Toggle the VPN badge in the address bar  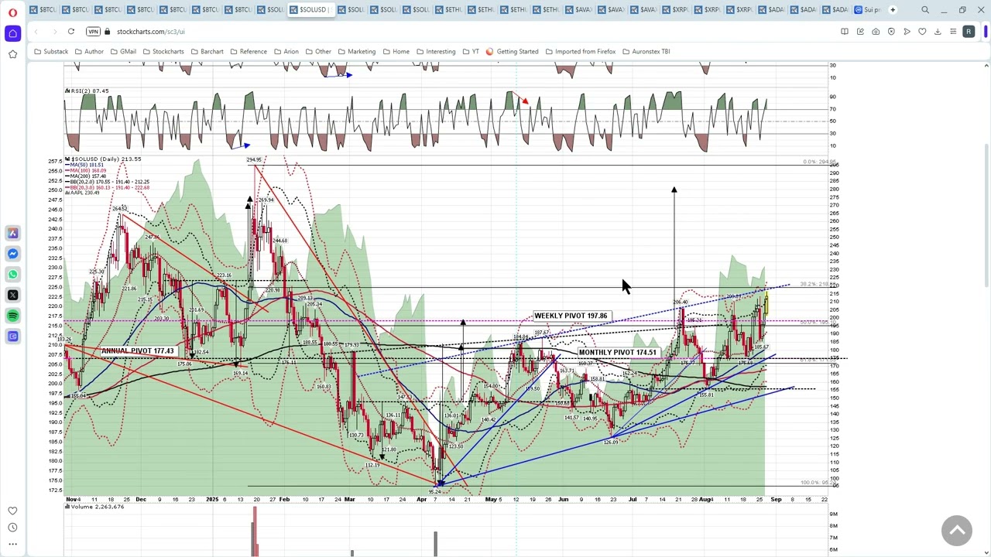point(94,32)
